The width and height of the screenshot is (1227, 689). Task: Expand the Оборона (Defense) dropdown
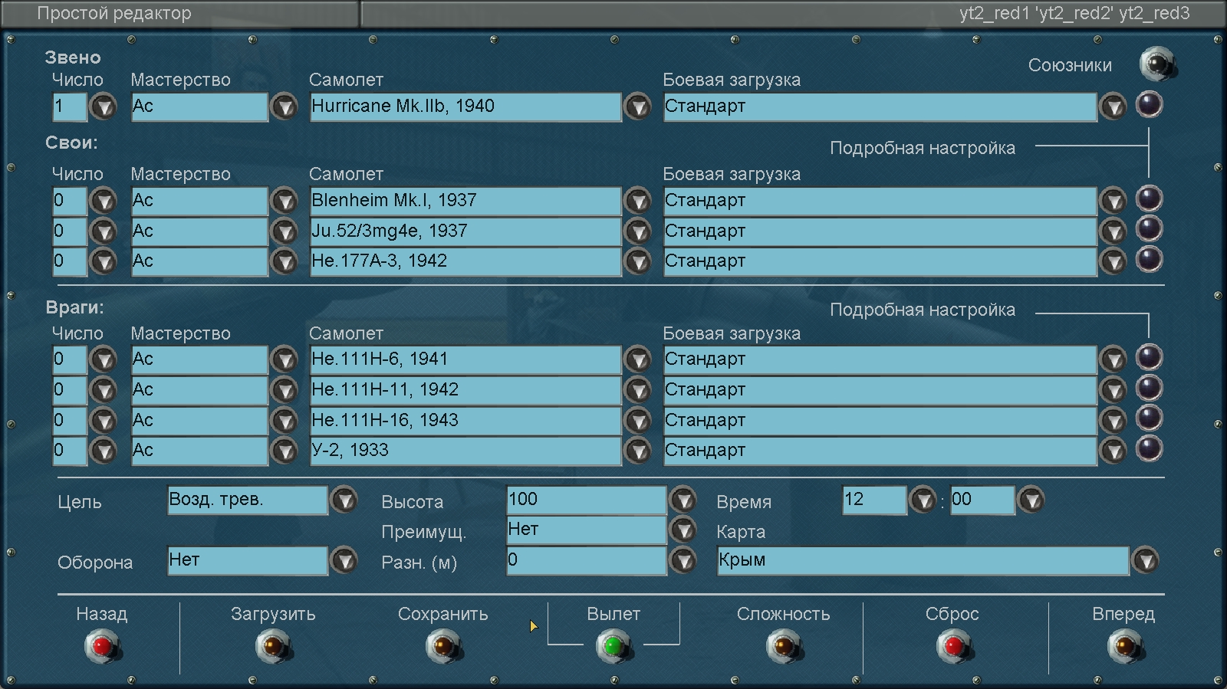pyautogui.click(x=344, y=561)
